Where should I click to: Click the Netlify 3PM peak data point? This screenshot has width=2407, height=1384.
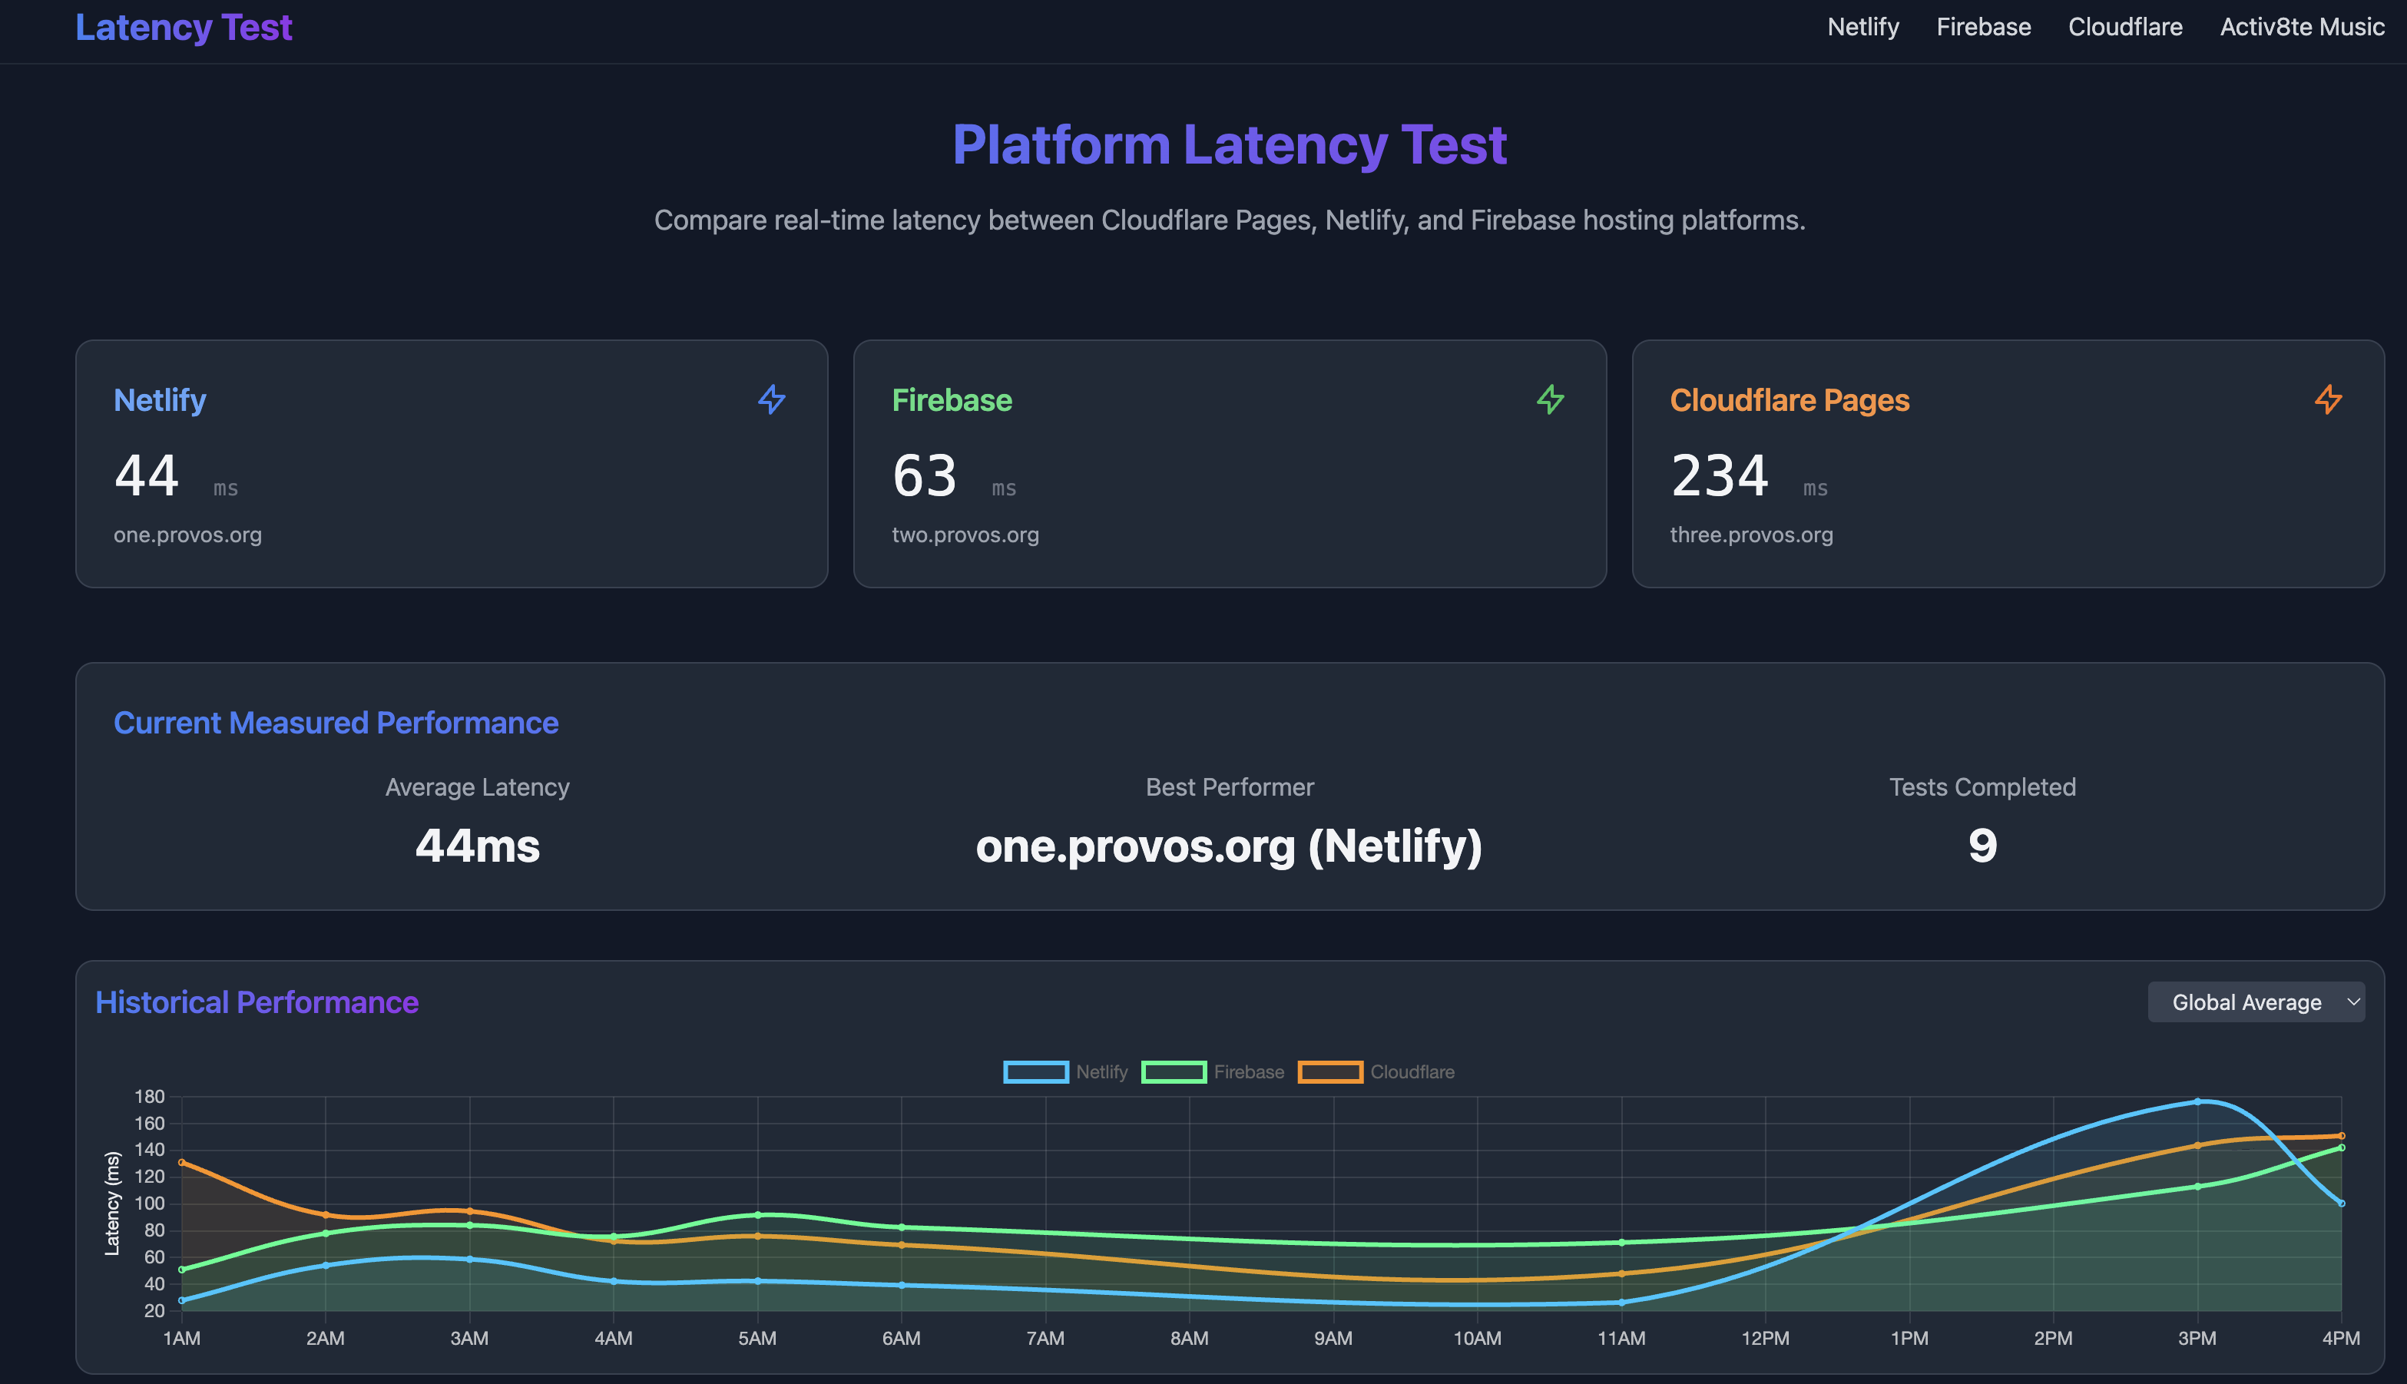pyautogui.click(x=2197, y=1101)
